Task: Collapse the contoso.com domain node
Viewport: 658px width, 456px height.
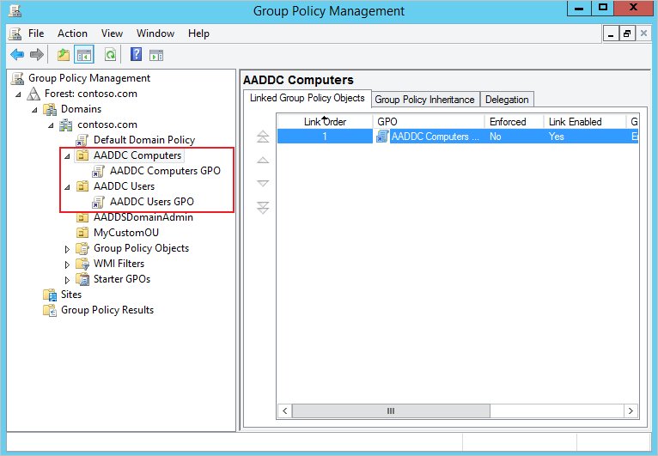Action: 51,125
